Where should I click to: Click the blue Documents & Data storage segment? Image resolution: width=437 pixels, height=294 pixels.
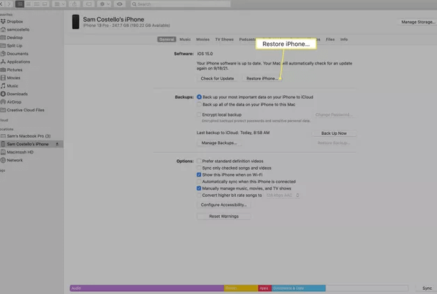[x=298, y=288]
